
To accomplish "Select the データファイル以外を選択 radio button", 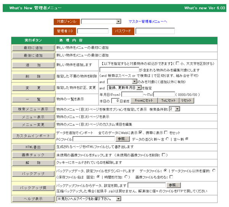I will tap(214, 170).
